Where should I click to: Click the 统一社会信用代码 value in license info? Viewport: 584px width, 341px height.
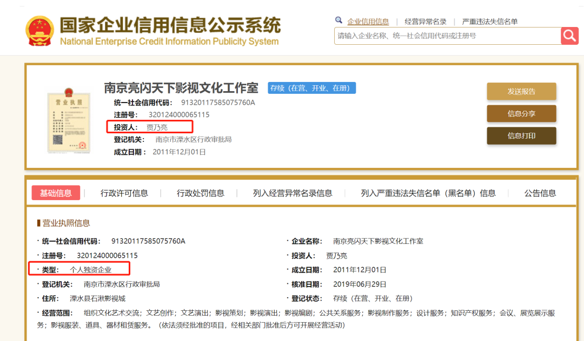(148, 241)
